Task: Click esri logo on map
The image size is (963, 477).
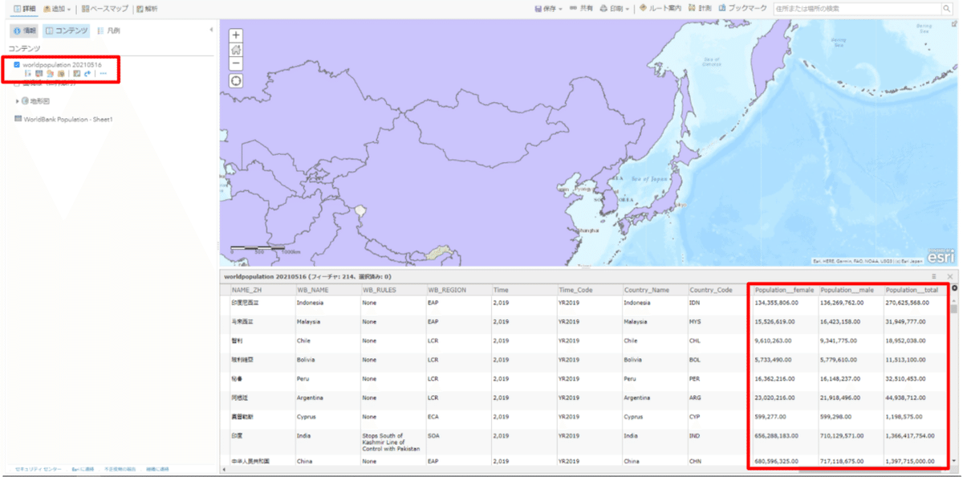Action: pyautogui.click(x=941, y=256)
